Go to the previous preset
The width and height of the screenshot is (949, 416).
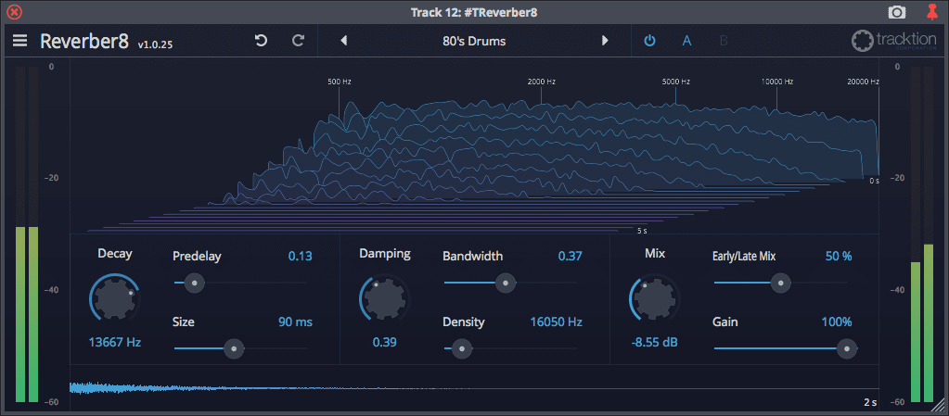[344, 41]
